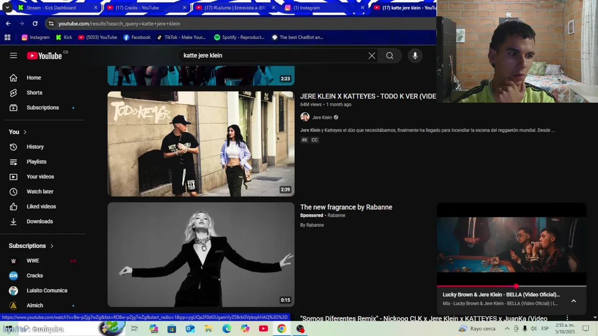Viewport: 598px width, 336px height.
Task: Open the Somos Diferentes Remix video title
Action: point(424,319)
